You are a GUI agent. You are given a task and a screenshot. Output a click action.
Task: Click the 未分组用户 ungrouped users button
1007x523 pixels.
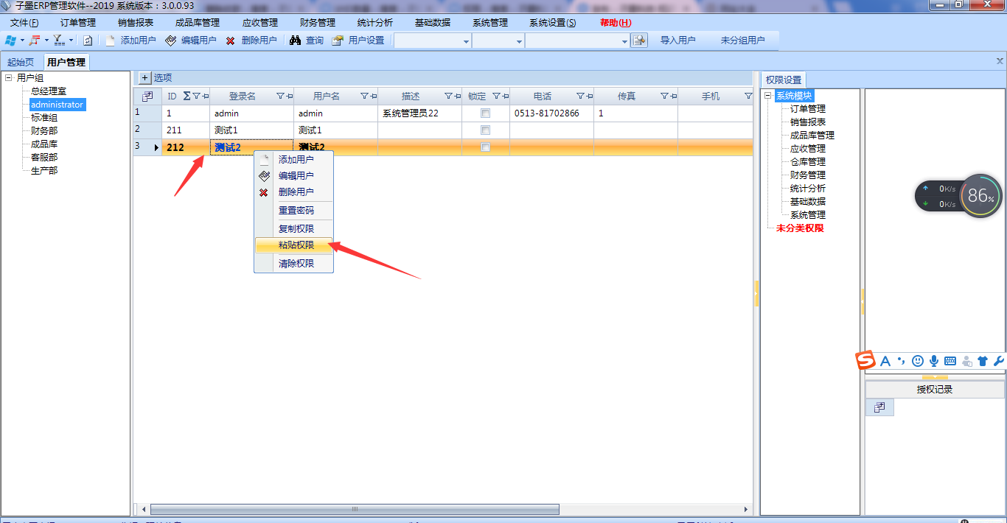[x=742, y=41]
